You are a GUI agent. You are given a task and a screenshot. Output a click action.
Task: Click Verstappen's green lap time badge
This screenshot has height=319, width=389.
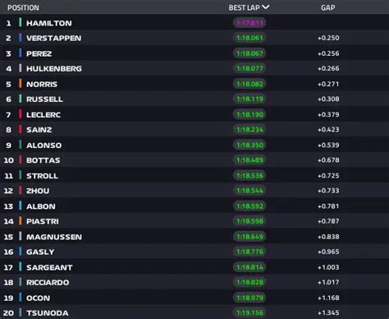click(249, 38)
